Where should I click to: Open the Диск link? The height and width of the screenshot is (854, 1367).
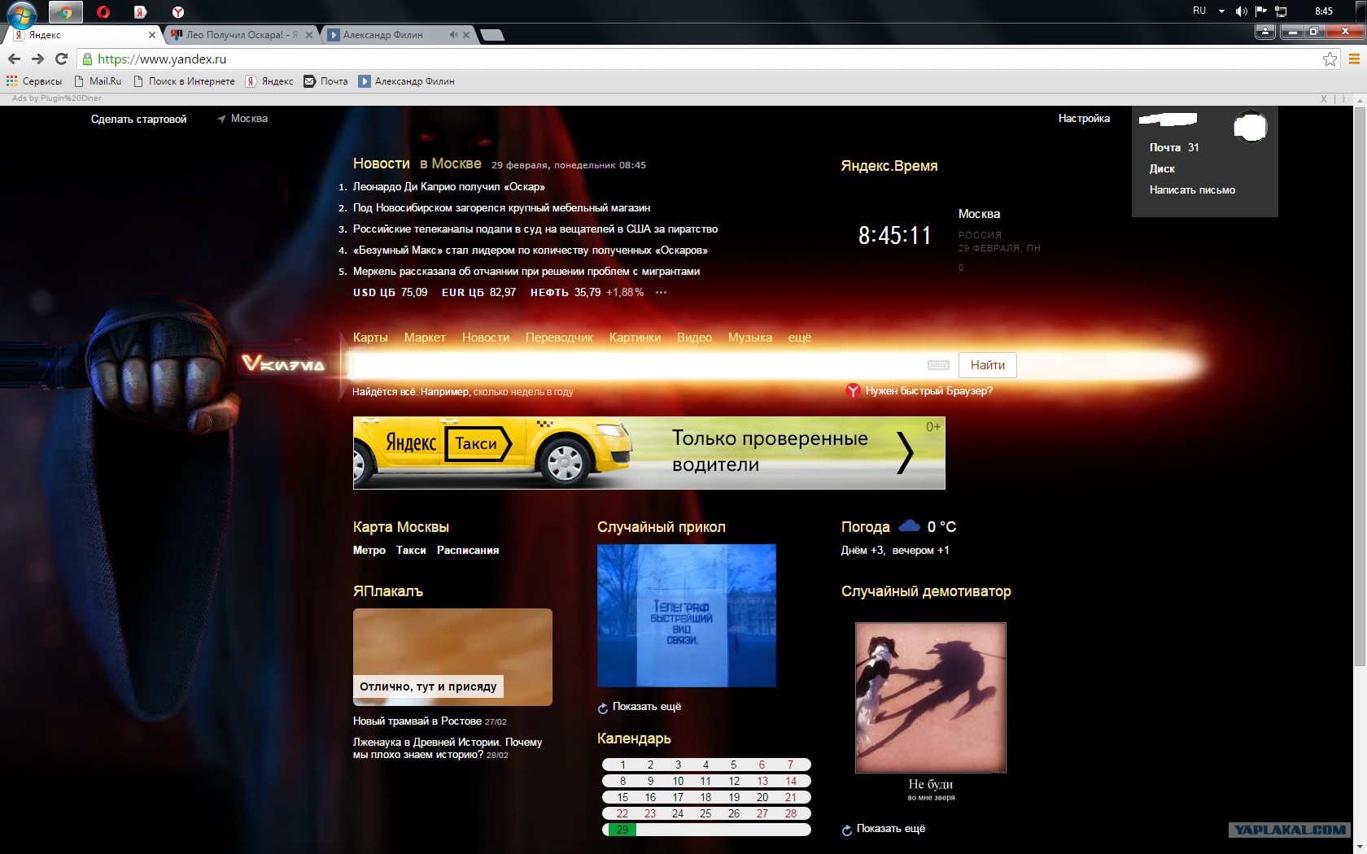(x=1162, y=168)
